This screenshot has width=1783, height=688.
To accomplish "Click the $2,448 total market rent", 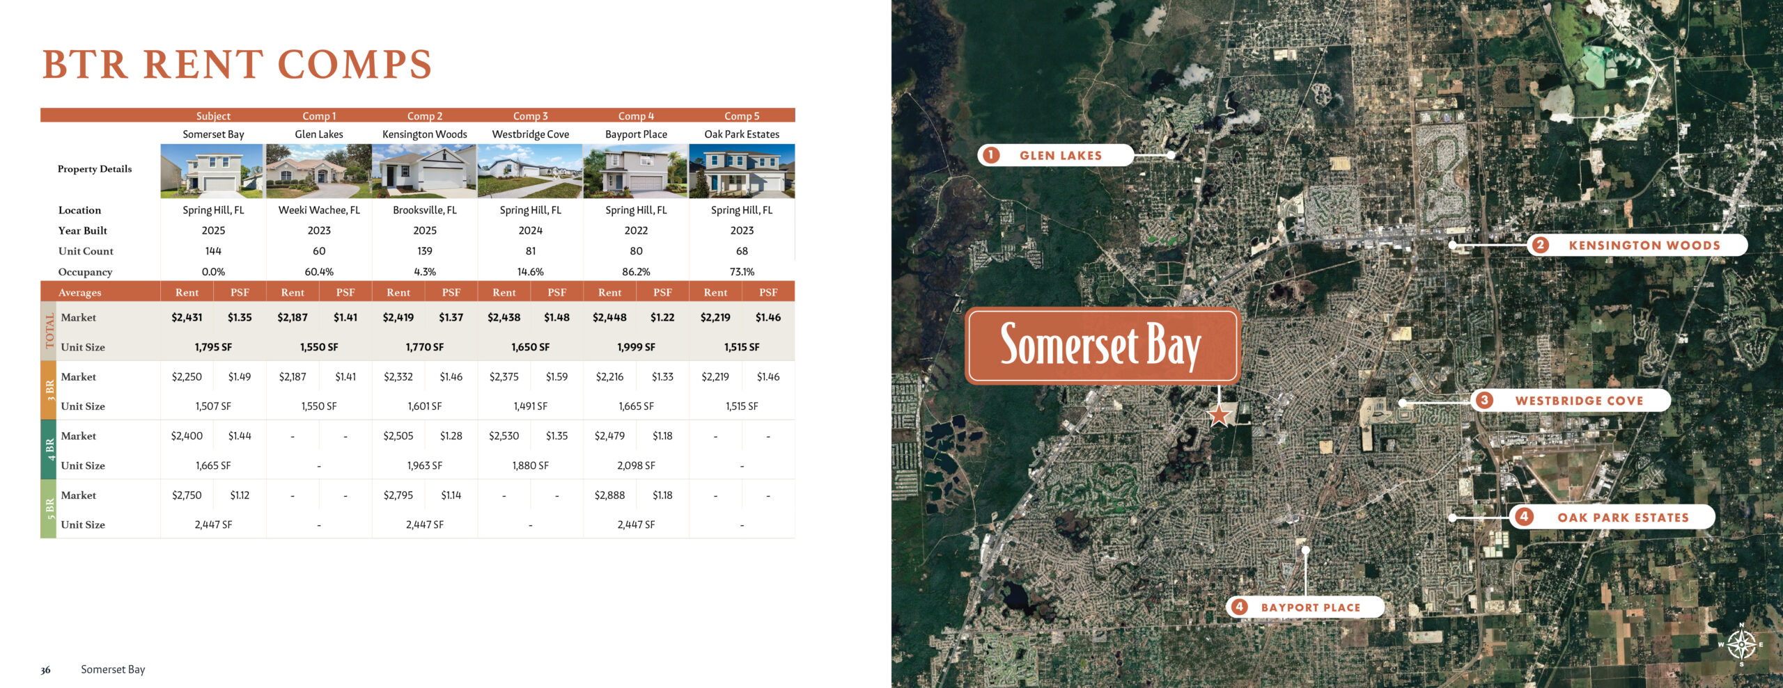I will click(609, 317).
